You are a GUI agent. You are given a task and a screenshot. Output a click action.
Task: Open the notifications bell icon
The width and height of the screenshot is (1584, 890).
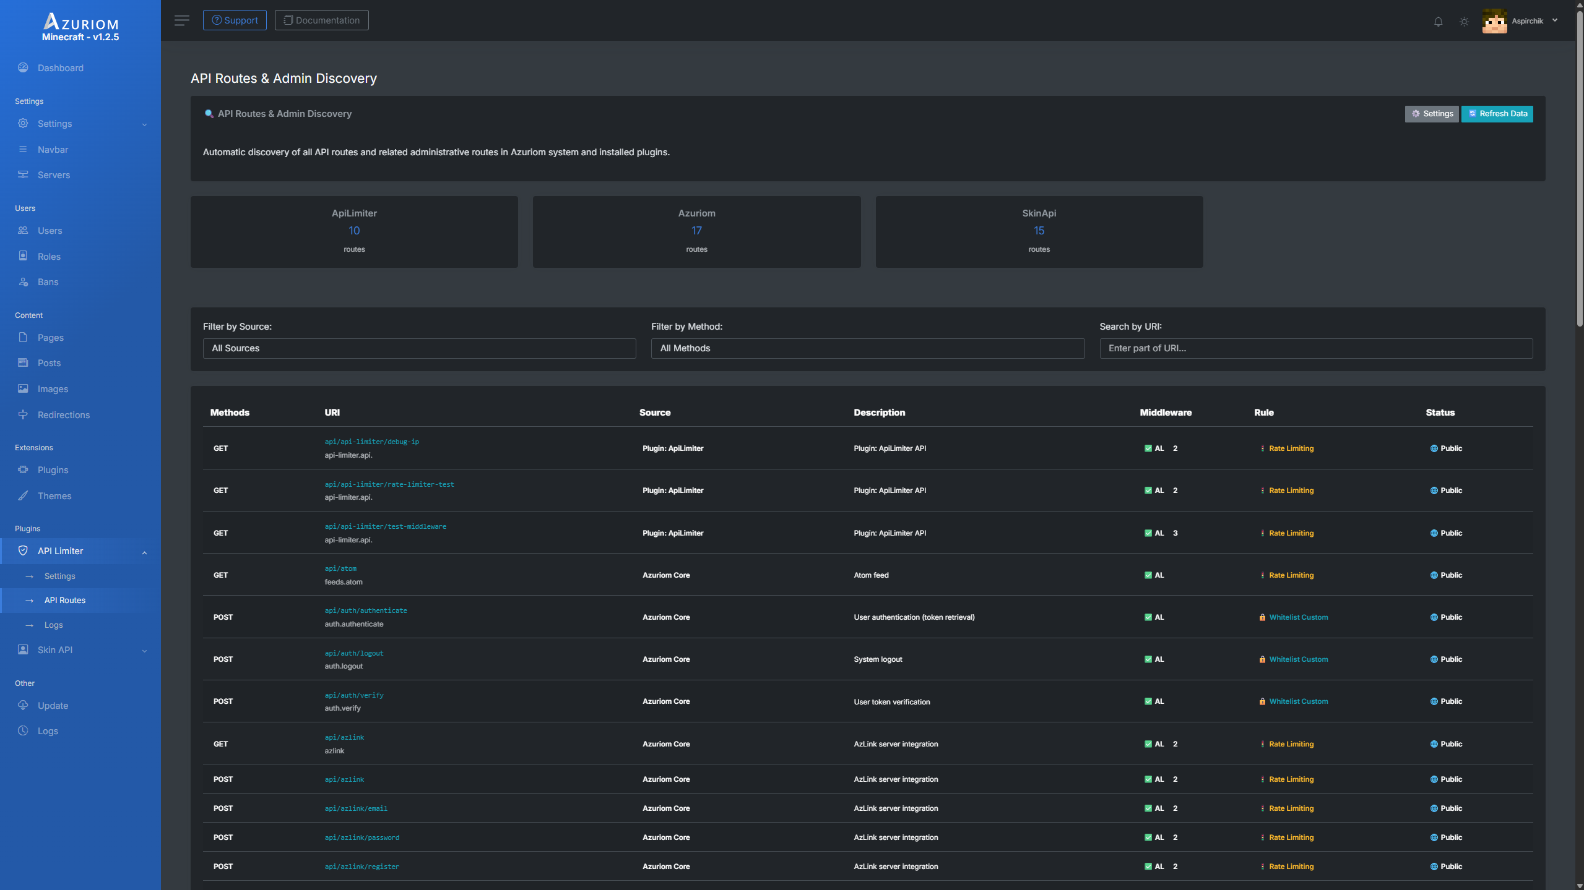tap(1438, 21)
